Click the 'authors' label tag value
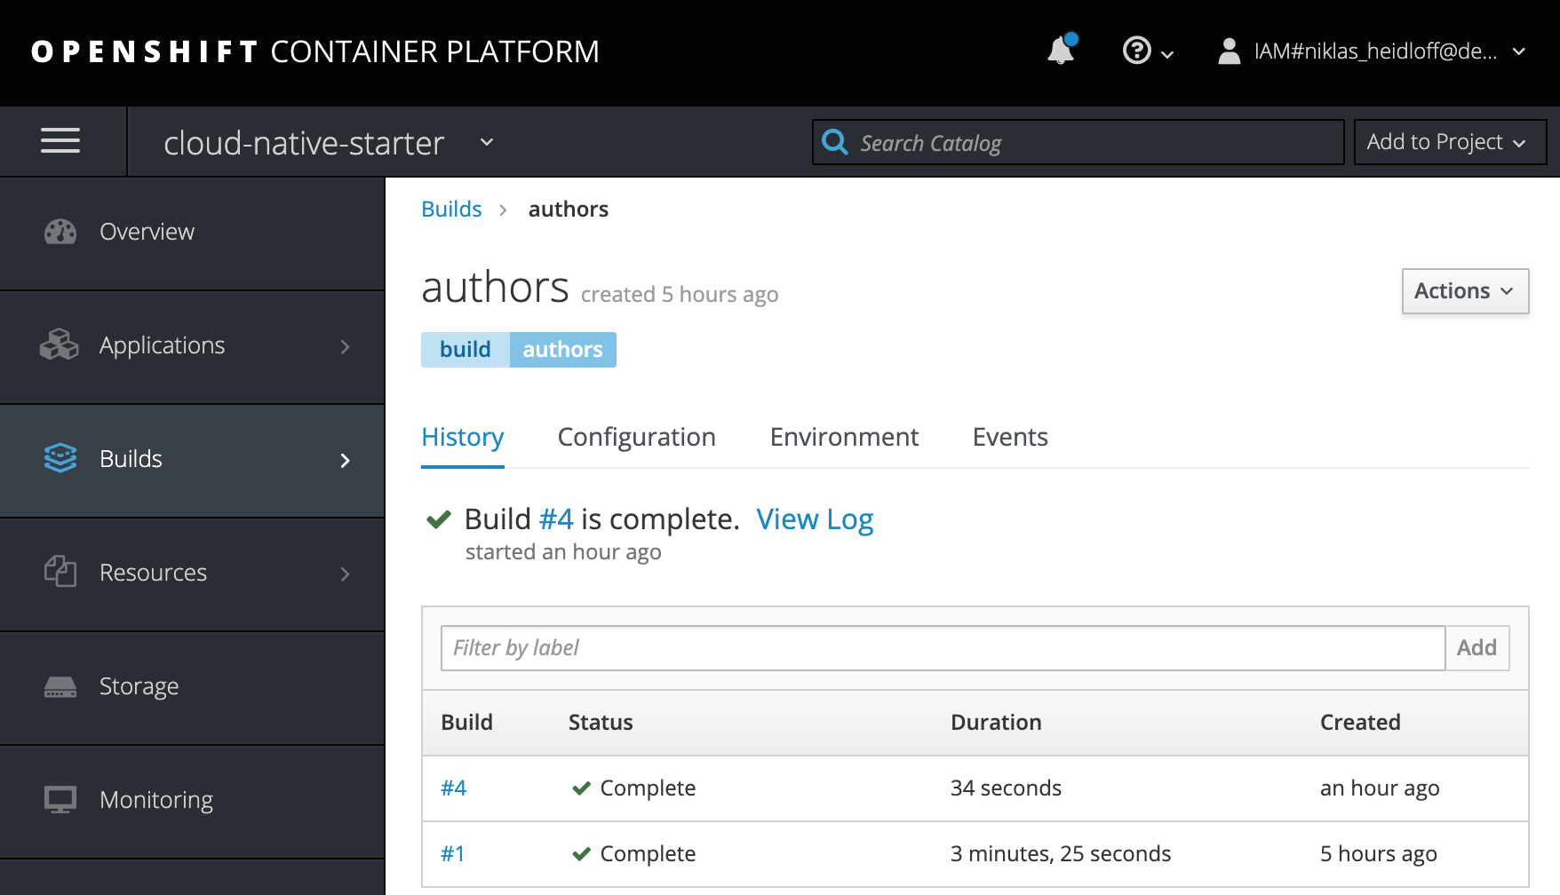The height and width of the screenshot is (895, 1560). coord(562,350)
